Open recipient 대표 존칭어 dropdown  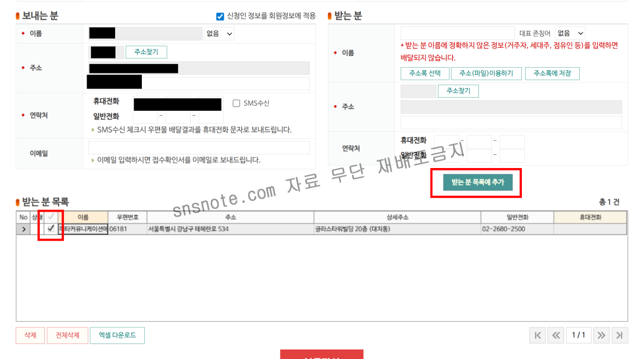coord(570,34)
